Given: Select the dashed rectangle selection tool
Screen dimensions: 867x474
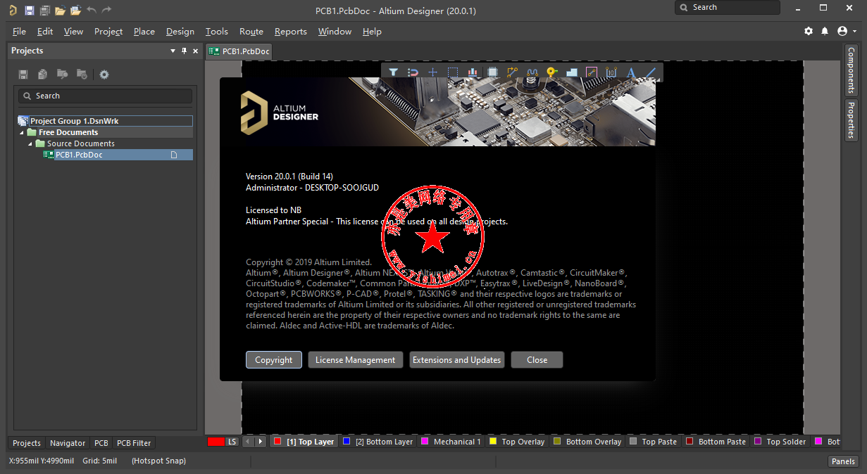Looking at the screenshot, I should pyautogui.click(x=453, y=72).
